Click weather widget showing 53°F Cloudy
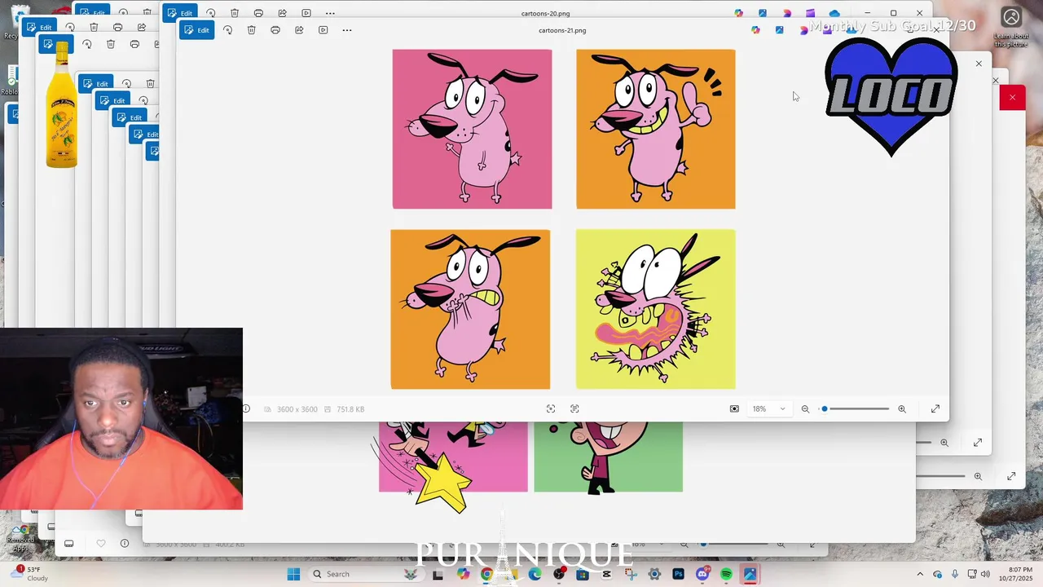This screenshot has height=587, width=1043. (31, 574)
